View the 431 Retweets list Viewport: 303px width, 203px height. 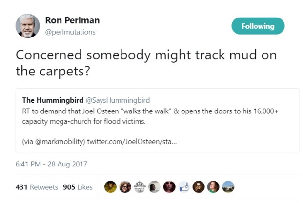click(37, 187)
